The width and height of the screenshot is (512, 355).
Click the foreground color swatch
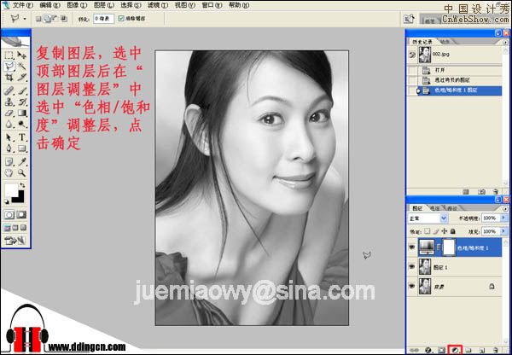pyautogui.click(x=10, y=189)
